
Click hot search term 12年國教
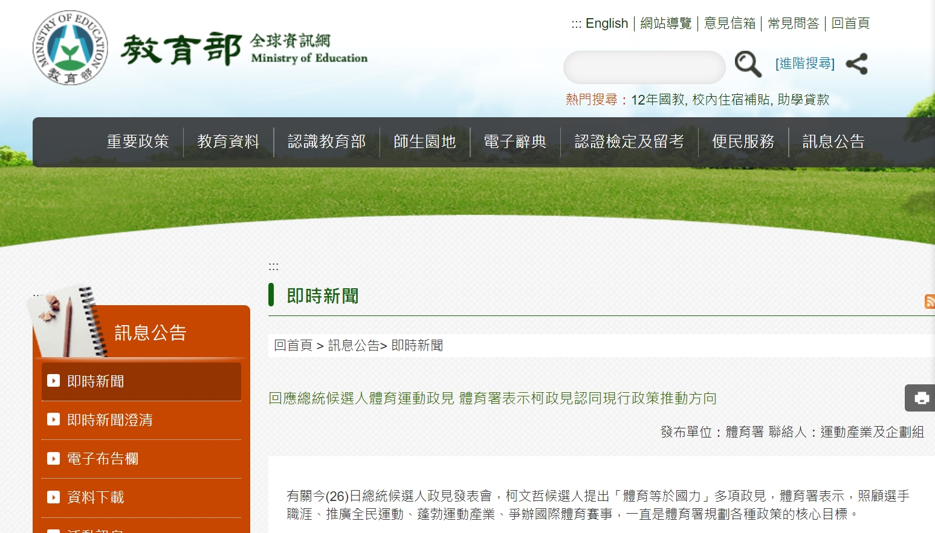point(658,100)
